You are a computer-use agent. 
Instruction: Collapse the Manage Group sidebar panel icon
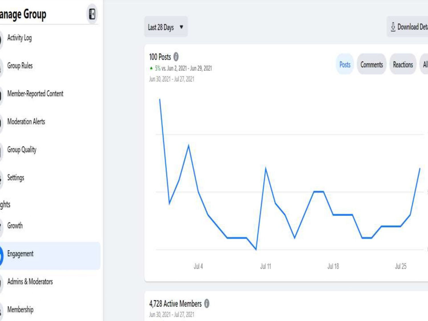[x=92, y=14]
